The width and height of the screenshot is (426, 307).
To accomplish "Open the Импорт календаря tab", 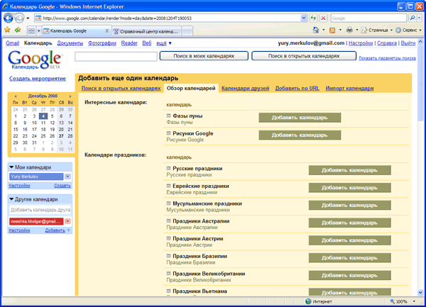I will click(x=349, y=88).
